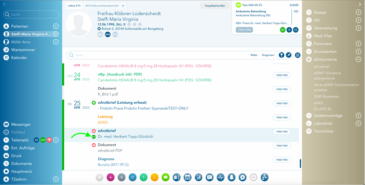Expand the Patienten arrow in the left sidebar
The width and height of the screenshot is (365, 185).
click(56, 26)
